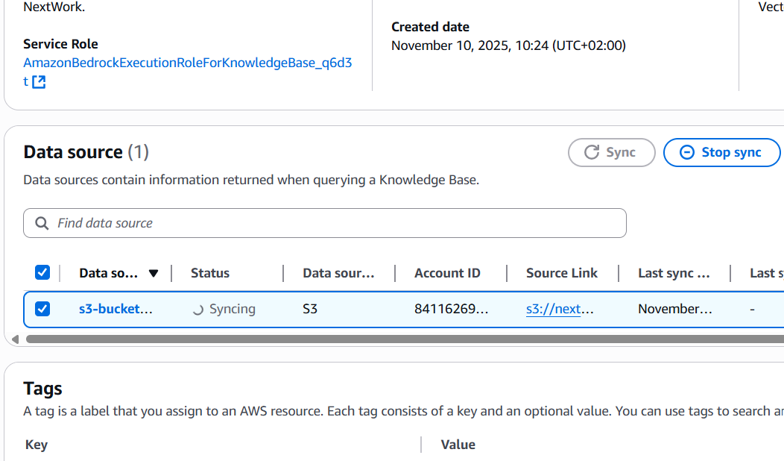
Task: Sort by Data source name column arrow
Action: (154, 273)
